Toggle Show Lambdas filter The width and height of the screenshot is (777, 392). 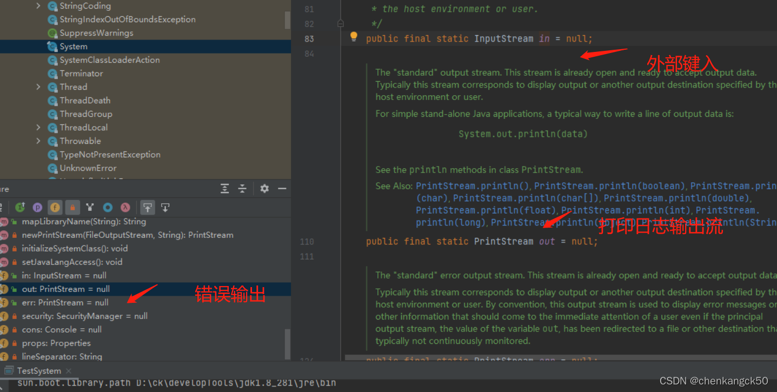(x=125, y=207)
